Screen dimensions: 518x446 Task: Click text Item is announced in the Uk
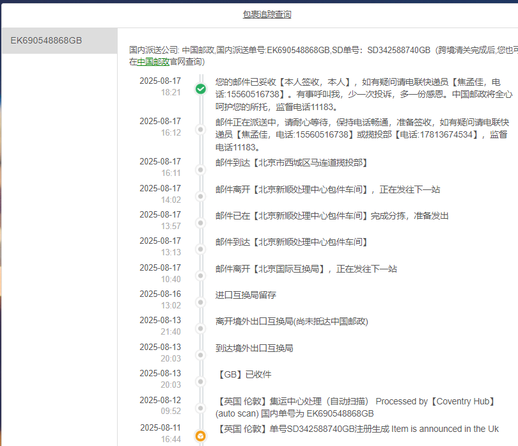(x=445, y=429)
